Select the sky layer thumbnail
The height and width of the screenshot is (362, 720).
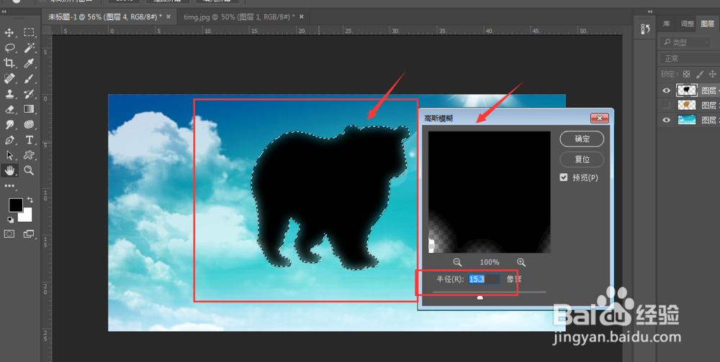coord(686,120)
